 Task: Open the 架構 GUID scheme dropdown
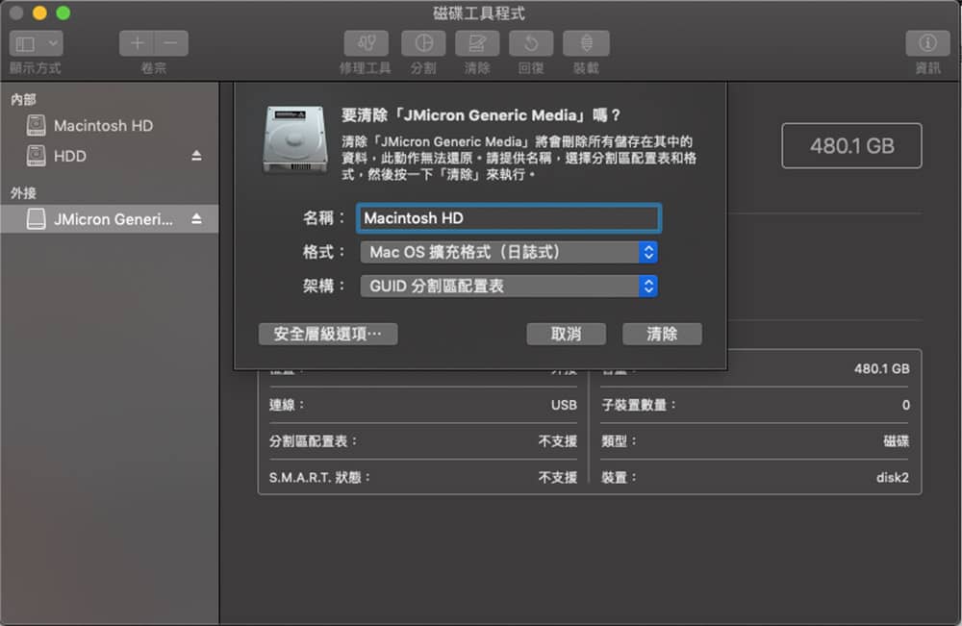click(509, 286)
